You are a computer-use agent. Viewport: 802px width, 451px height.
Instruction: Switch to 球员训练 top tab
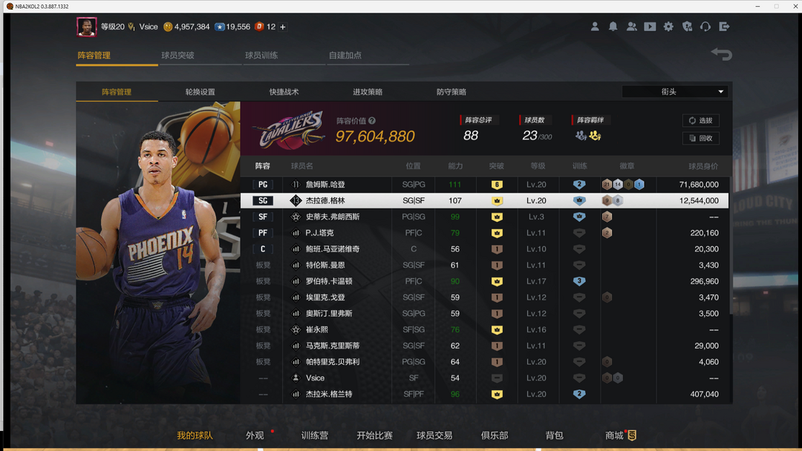point(261,55)
